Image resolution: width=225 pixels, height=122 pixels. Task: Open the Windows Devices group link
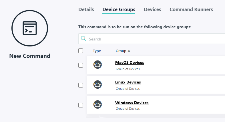[132, 103]
